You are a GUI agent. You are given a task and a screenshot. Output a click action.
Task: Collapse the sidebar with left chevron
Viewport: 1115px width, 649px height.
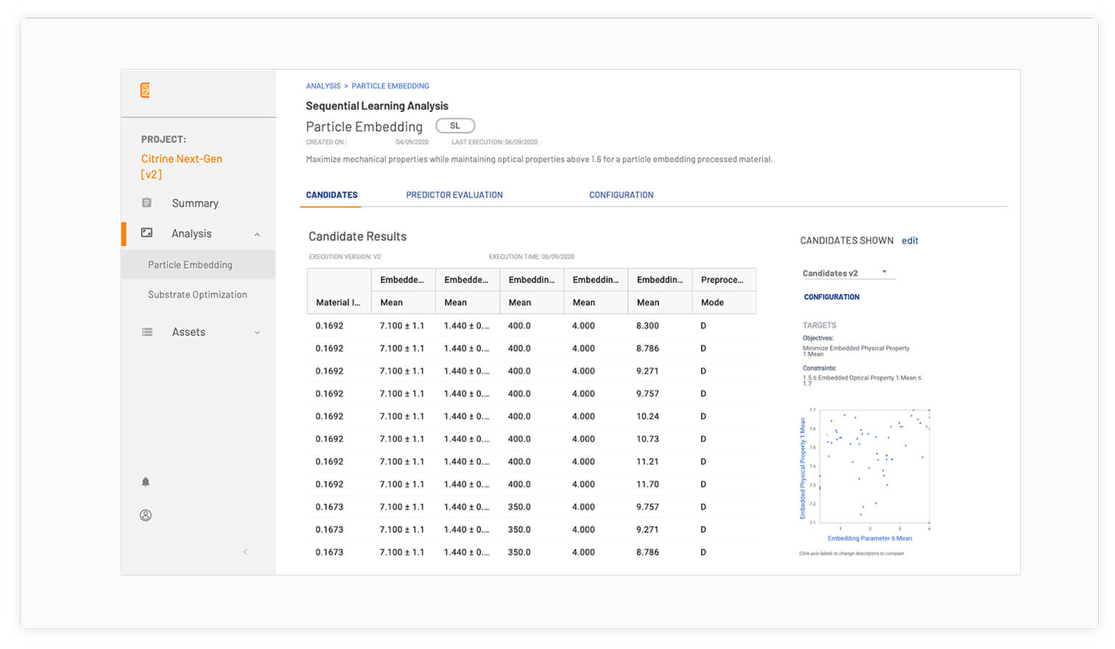point(245,552)
